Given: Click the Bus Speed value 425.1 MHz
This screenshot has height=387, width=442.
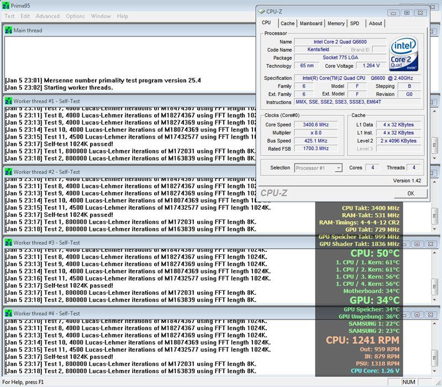Looking at the screenshot, I should point(315,141).
